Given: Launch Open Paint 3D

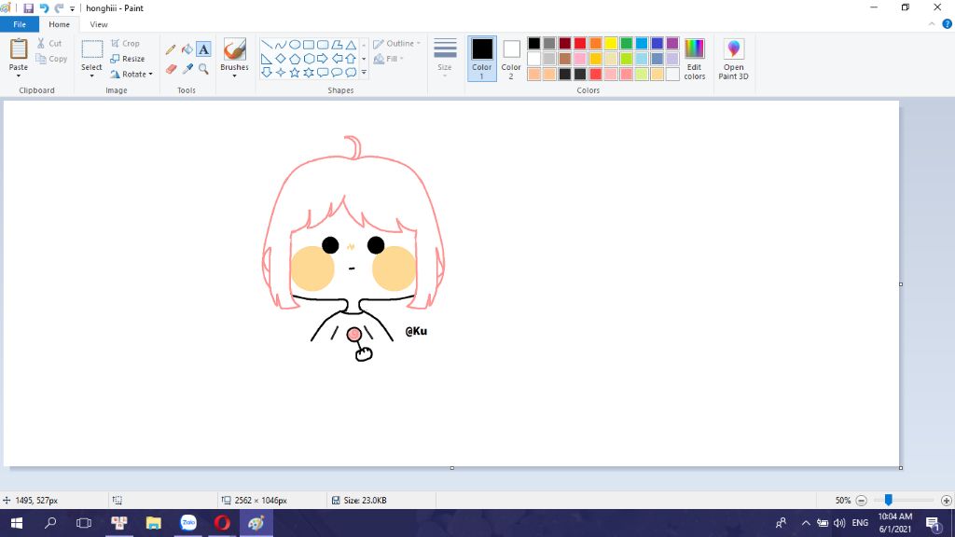Looking at the screenshot, I should (x=733, y=59).
